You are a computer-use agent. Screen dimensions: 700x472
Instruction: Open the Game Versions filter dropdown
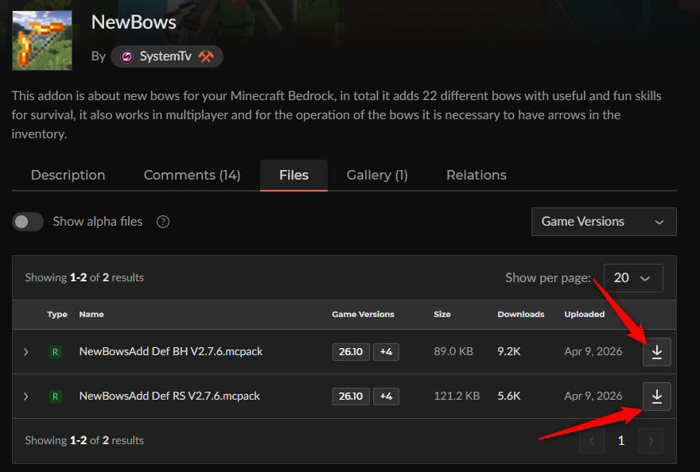pos(604,222)
